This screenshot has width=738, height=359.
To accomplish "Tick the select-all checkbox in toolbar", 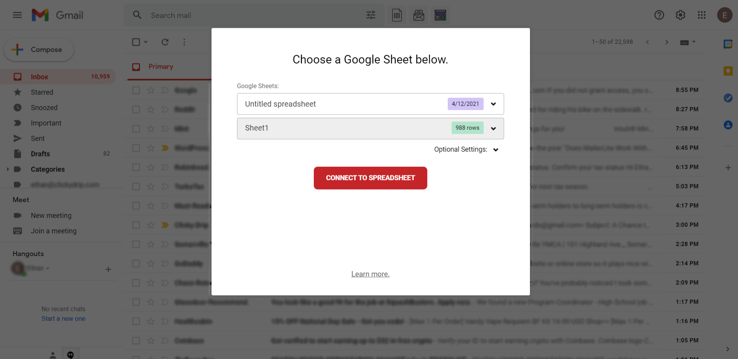I will pyautogui.click(x=136, y=42).
